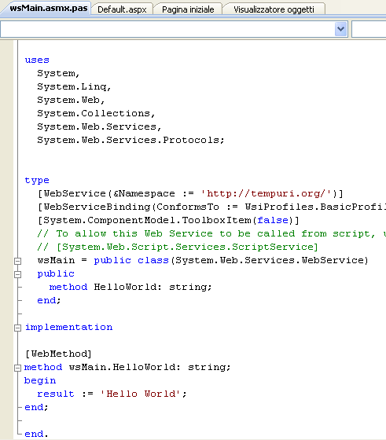Click the WebServiceBinding attribute line
The image size is (386, 440).
pos(211,207)
